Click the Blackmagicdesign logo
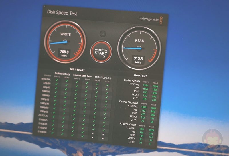The height and width of the screenshot is (156, 229). click(151, 19)
